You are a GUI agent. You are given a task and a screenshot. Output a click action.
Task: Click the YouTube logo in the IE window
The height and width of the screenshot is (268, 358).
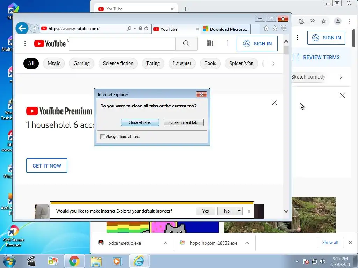point(50,44)
